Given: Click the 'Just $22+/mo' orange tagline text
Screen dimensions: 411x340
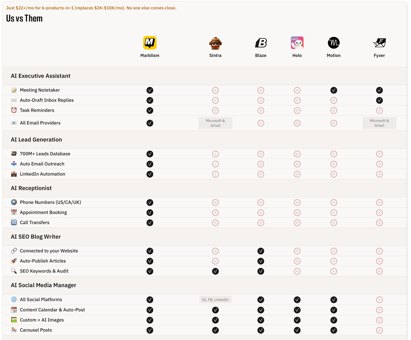Looking at the screenshot, I should click(91, 8).
